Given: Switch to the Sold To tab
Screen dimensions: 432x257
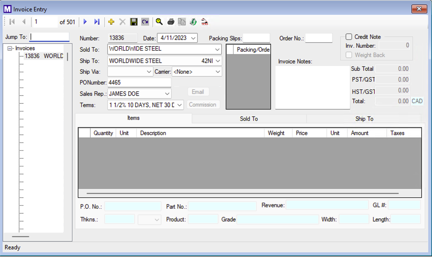Looking at the screenshot, I should (249, 119).
